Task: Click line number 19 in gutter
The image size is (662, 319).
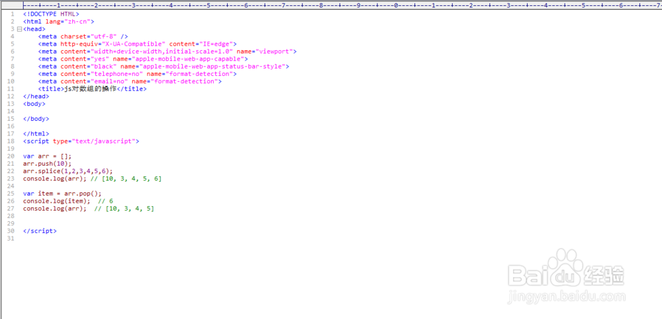Action: tap(11, 149)
